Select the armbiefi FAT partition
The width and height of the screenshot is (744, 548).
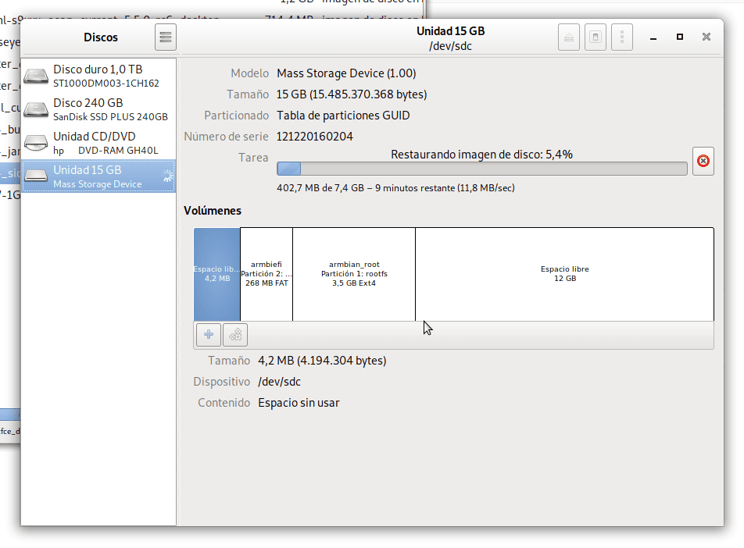(266, 274)
